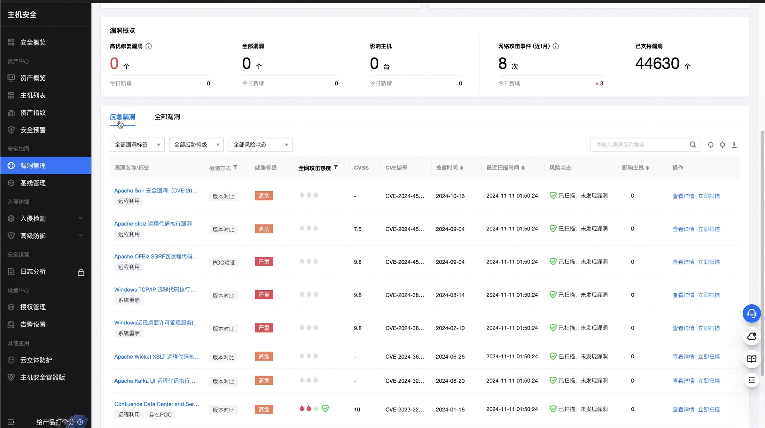Open table column settings gear icon
765x428 pixels.
pyautogui.click(x=722, y=145)
